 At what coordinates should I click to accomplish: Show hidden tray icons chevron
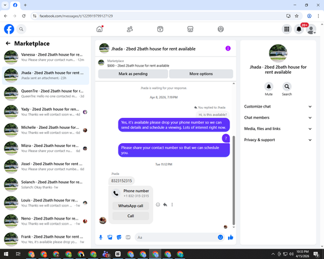[x=273, y=254]
